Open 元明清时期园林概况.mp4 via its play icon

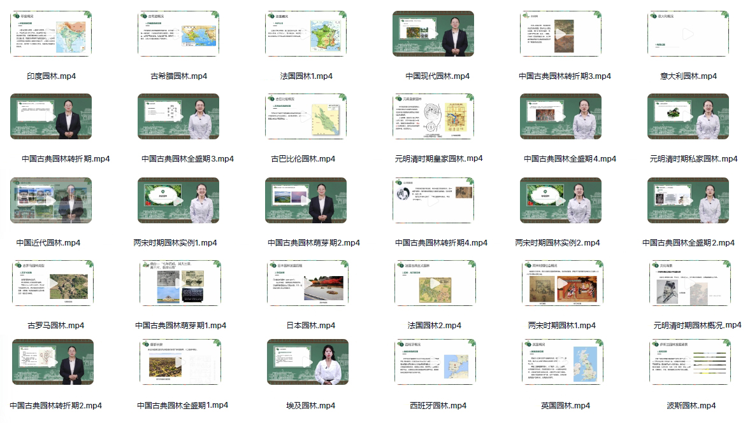(689, 284)
